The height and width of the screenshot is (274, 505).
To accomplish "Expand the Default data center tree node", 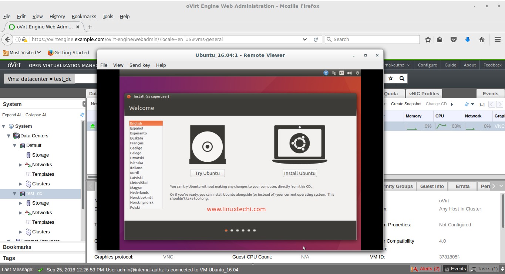I will 15,145.
